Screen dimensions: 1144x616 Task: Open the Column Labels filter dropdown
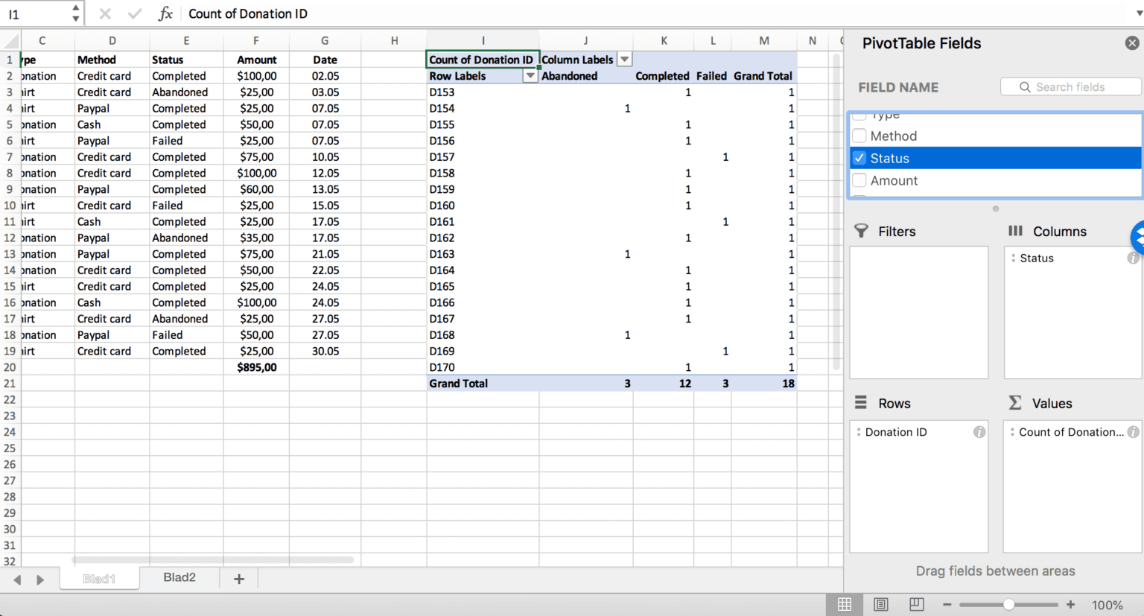pos(624,59)
